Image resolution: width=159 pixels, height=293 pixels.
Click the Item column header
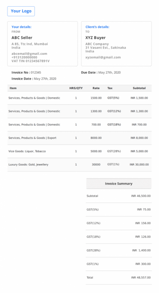(x=13, y=88)
